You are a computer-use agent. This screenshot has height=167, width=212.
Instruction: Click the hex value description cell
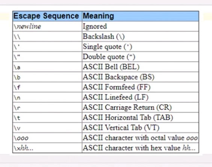(140, 148)
